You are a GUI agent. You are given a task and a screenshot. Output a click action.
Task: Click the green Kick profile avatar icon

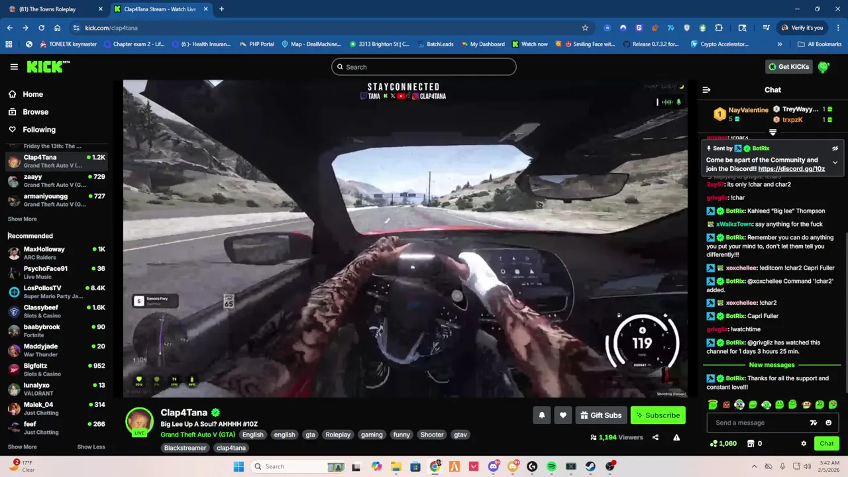823,67
